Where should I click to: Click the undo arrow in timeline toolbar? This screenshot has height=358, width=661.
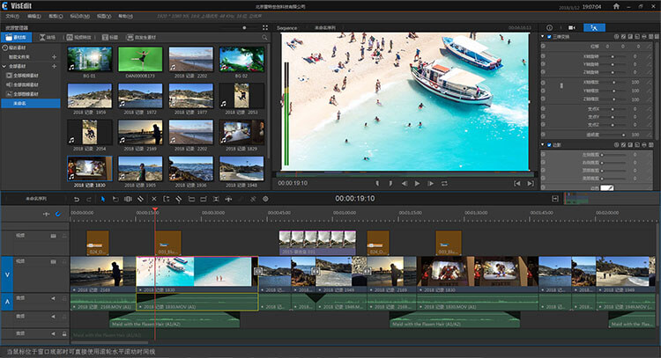click(76, 199)
